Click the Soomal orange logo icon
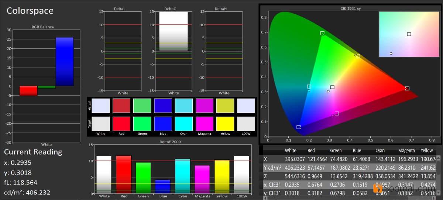Screen dimensions: 443x200 coord(377,188)
